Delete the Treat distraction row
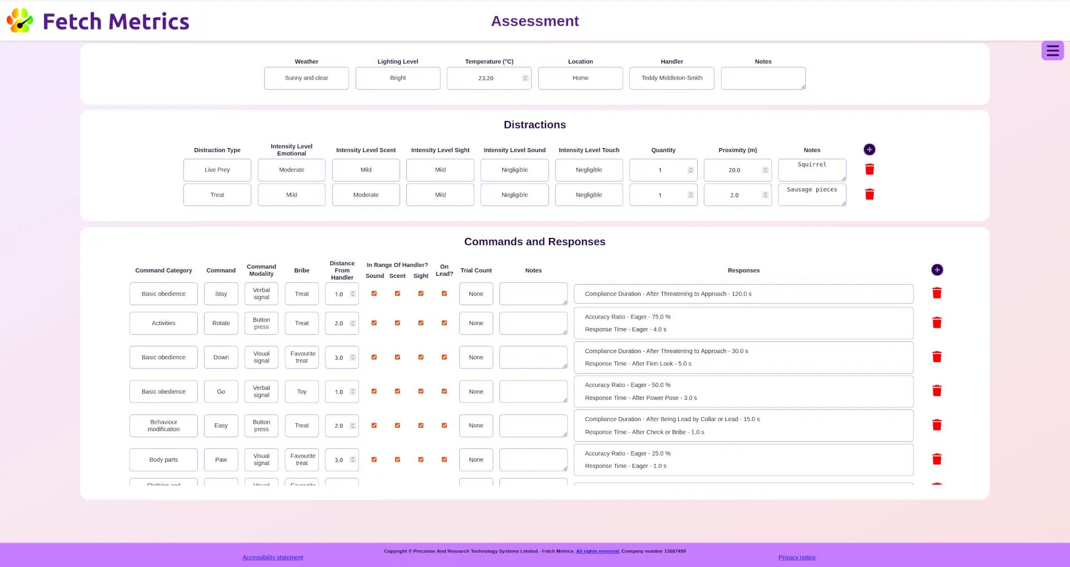Viewport: 1070px width, 567px height. point(869,194)
